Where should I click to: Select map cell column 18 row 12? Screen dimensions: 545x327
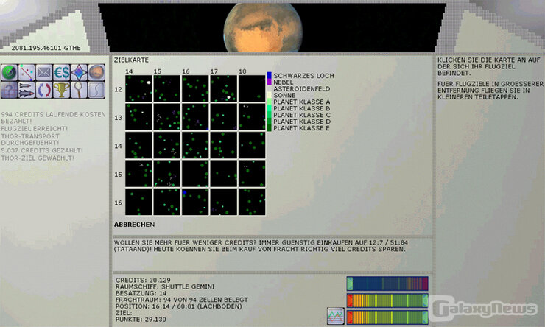tap(252, 88)
